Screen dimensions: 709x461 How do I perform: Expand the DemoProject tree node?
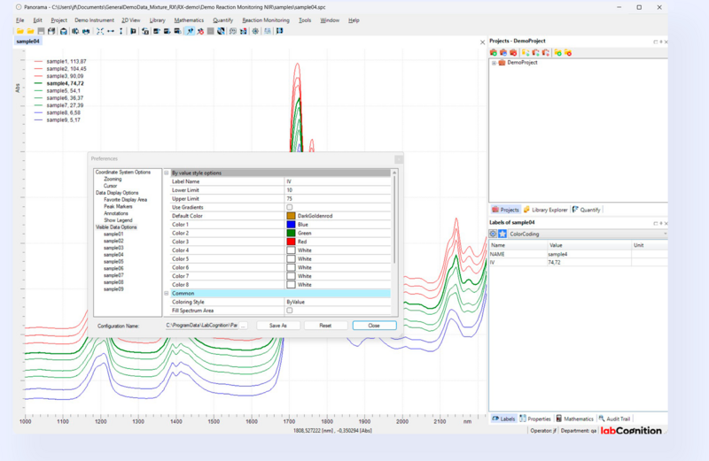click(494, 63)
